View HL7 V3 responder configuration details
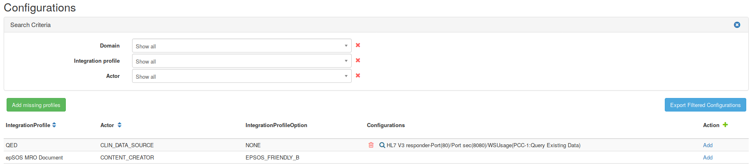752x164 pixels. point(382,145)
